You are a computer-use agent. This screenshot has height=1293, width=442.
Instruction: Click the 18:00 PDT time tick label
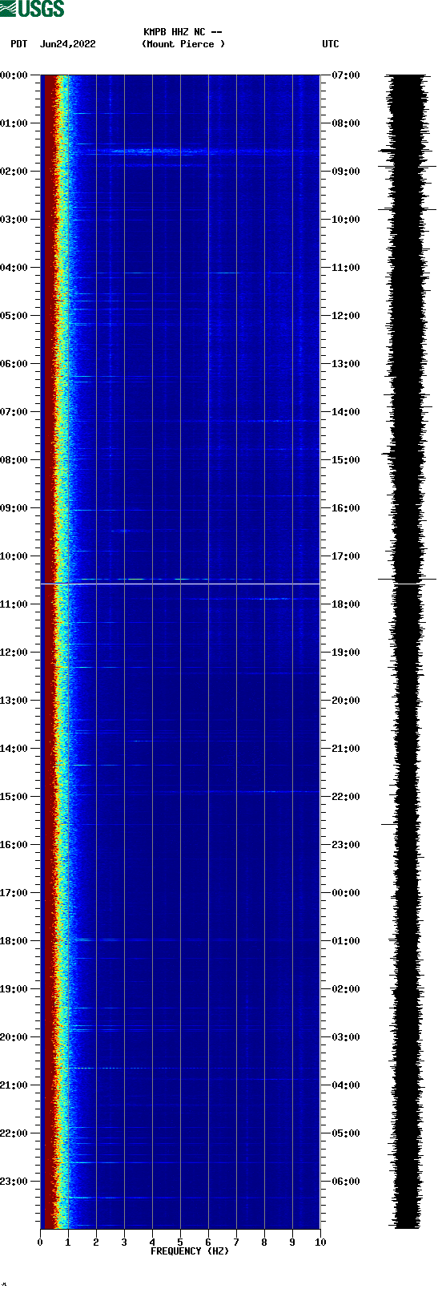(x=14, y=941)
